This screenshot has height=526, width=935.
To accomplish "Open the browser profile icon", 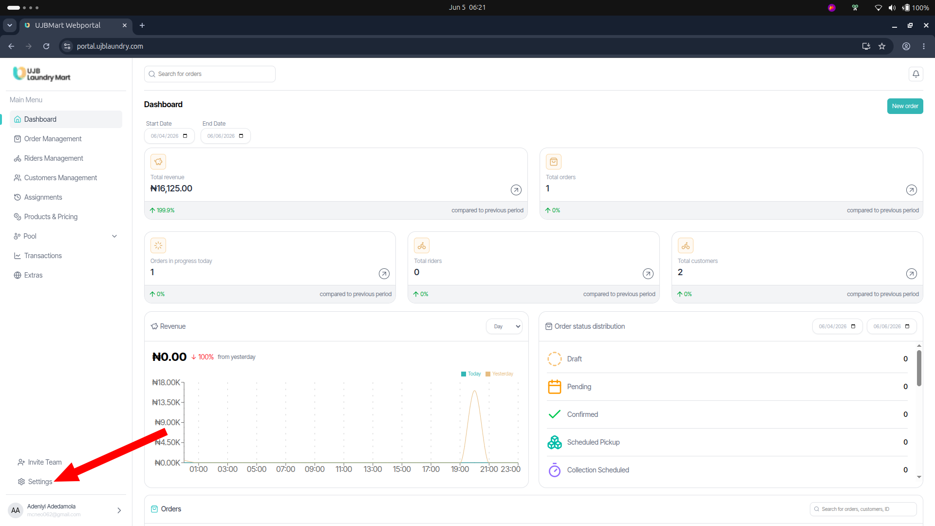I will pyautogui.click(x=906, y=46).
